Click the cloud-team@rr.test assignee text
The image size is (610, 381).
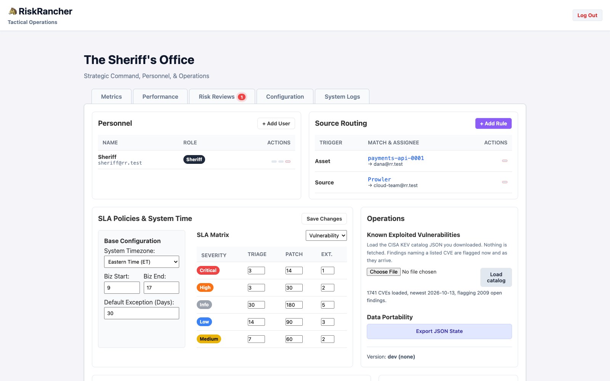click(x=395, y=186)
